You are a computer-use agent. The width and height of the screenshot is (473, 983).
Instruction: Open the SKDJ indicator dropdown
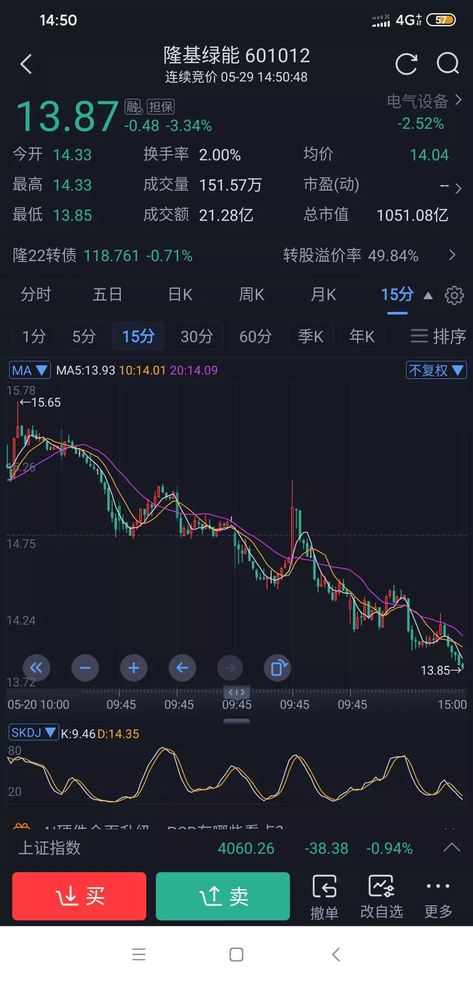click(x=34, y=732)
